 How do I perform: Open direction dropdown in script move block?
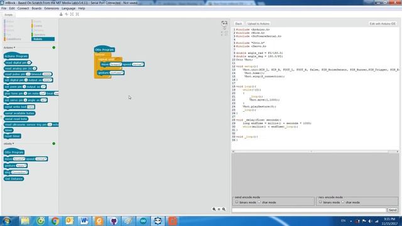coord(116,64)
